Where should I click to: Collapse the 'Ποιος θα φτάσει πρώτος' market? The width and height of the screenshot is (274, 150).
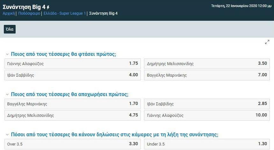7,54
